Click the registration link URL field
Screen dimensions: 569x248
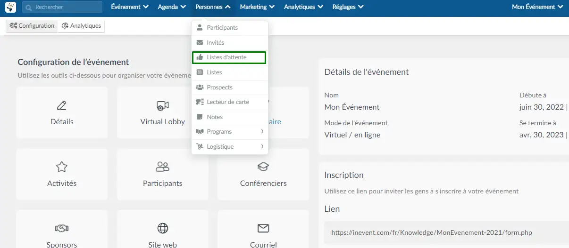446,232
